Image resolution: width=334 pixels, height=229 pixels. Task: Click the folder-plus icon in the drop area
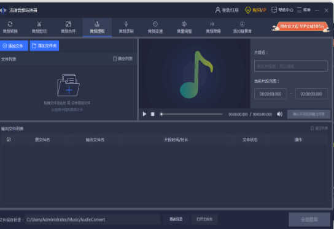68,85
